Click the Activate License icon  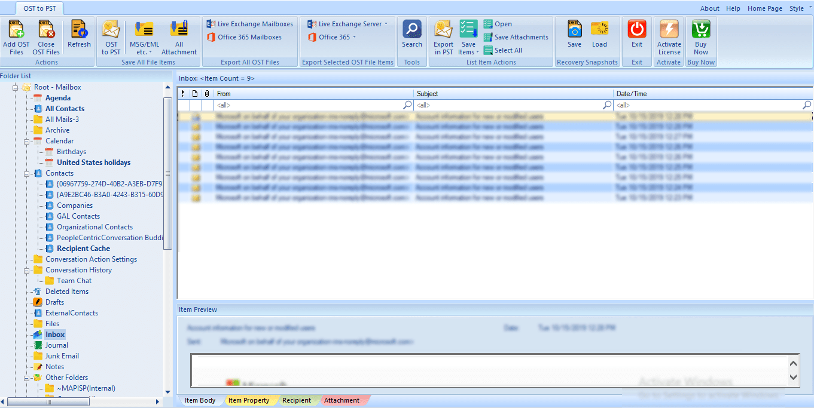[669, 29]
